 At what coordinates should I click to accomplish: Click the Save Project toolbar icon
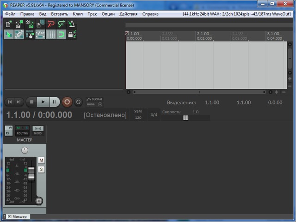tap(30, 24)
